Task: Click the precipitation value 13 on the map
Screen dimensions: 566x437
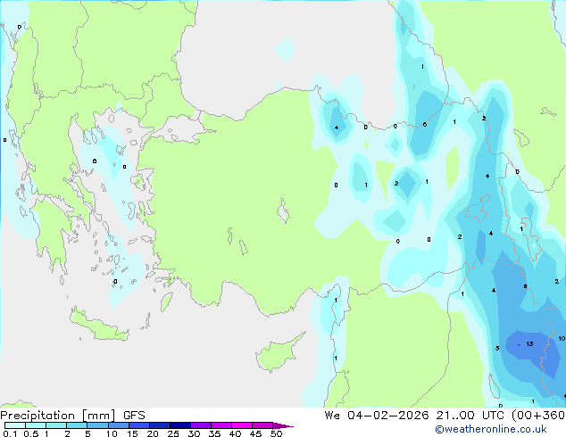Action: pyautogui.click(x=529, y=343)
